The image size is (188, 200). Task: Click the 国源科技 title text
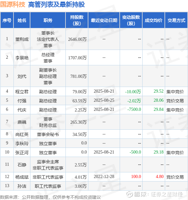tap(13, 5)
